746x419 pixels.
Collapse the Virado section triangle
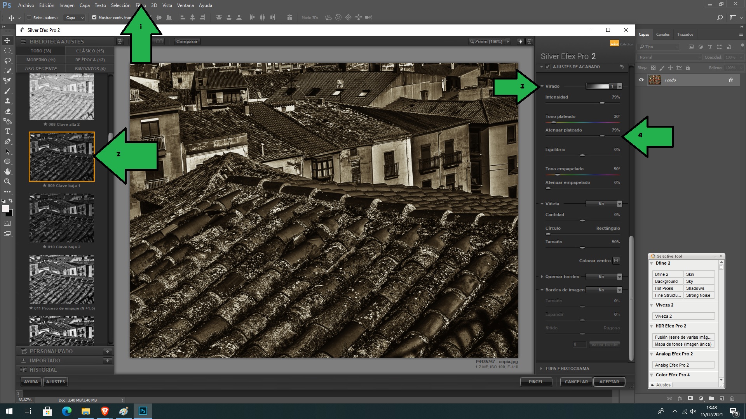click(542, 86)
